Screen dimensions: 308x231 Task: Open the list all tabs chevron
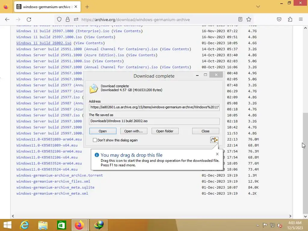click(258, 7)
